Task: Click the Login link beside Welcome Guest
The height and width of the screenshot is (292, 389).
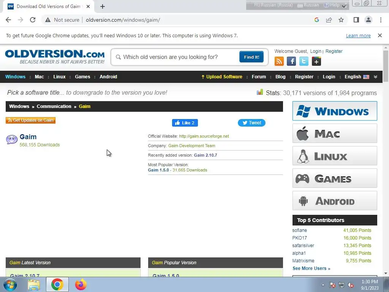Action: click(x=316, y=51)
